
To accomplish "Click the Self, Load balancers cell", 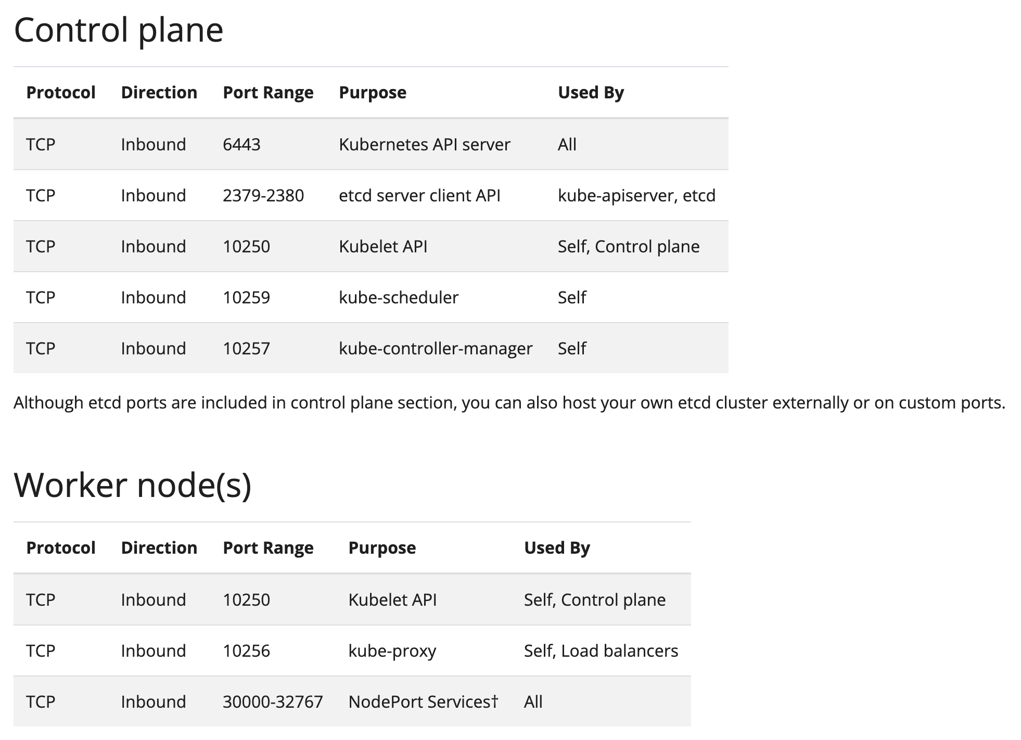I will (601, 650).
